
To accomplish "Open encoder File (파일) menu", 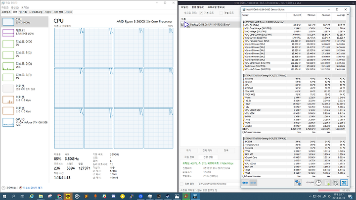I will pos(184,7).
